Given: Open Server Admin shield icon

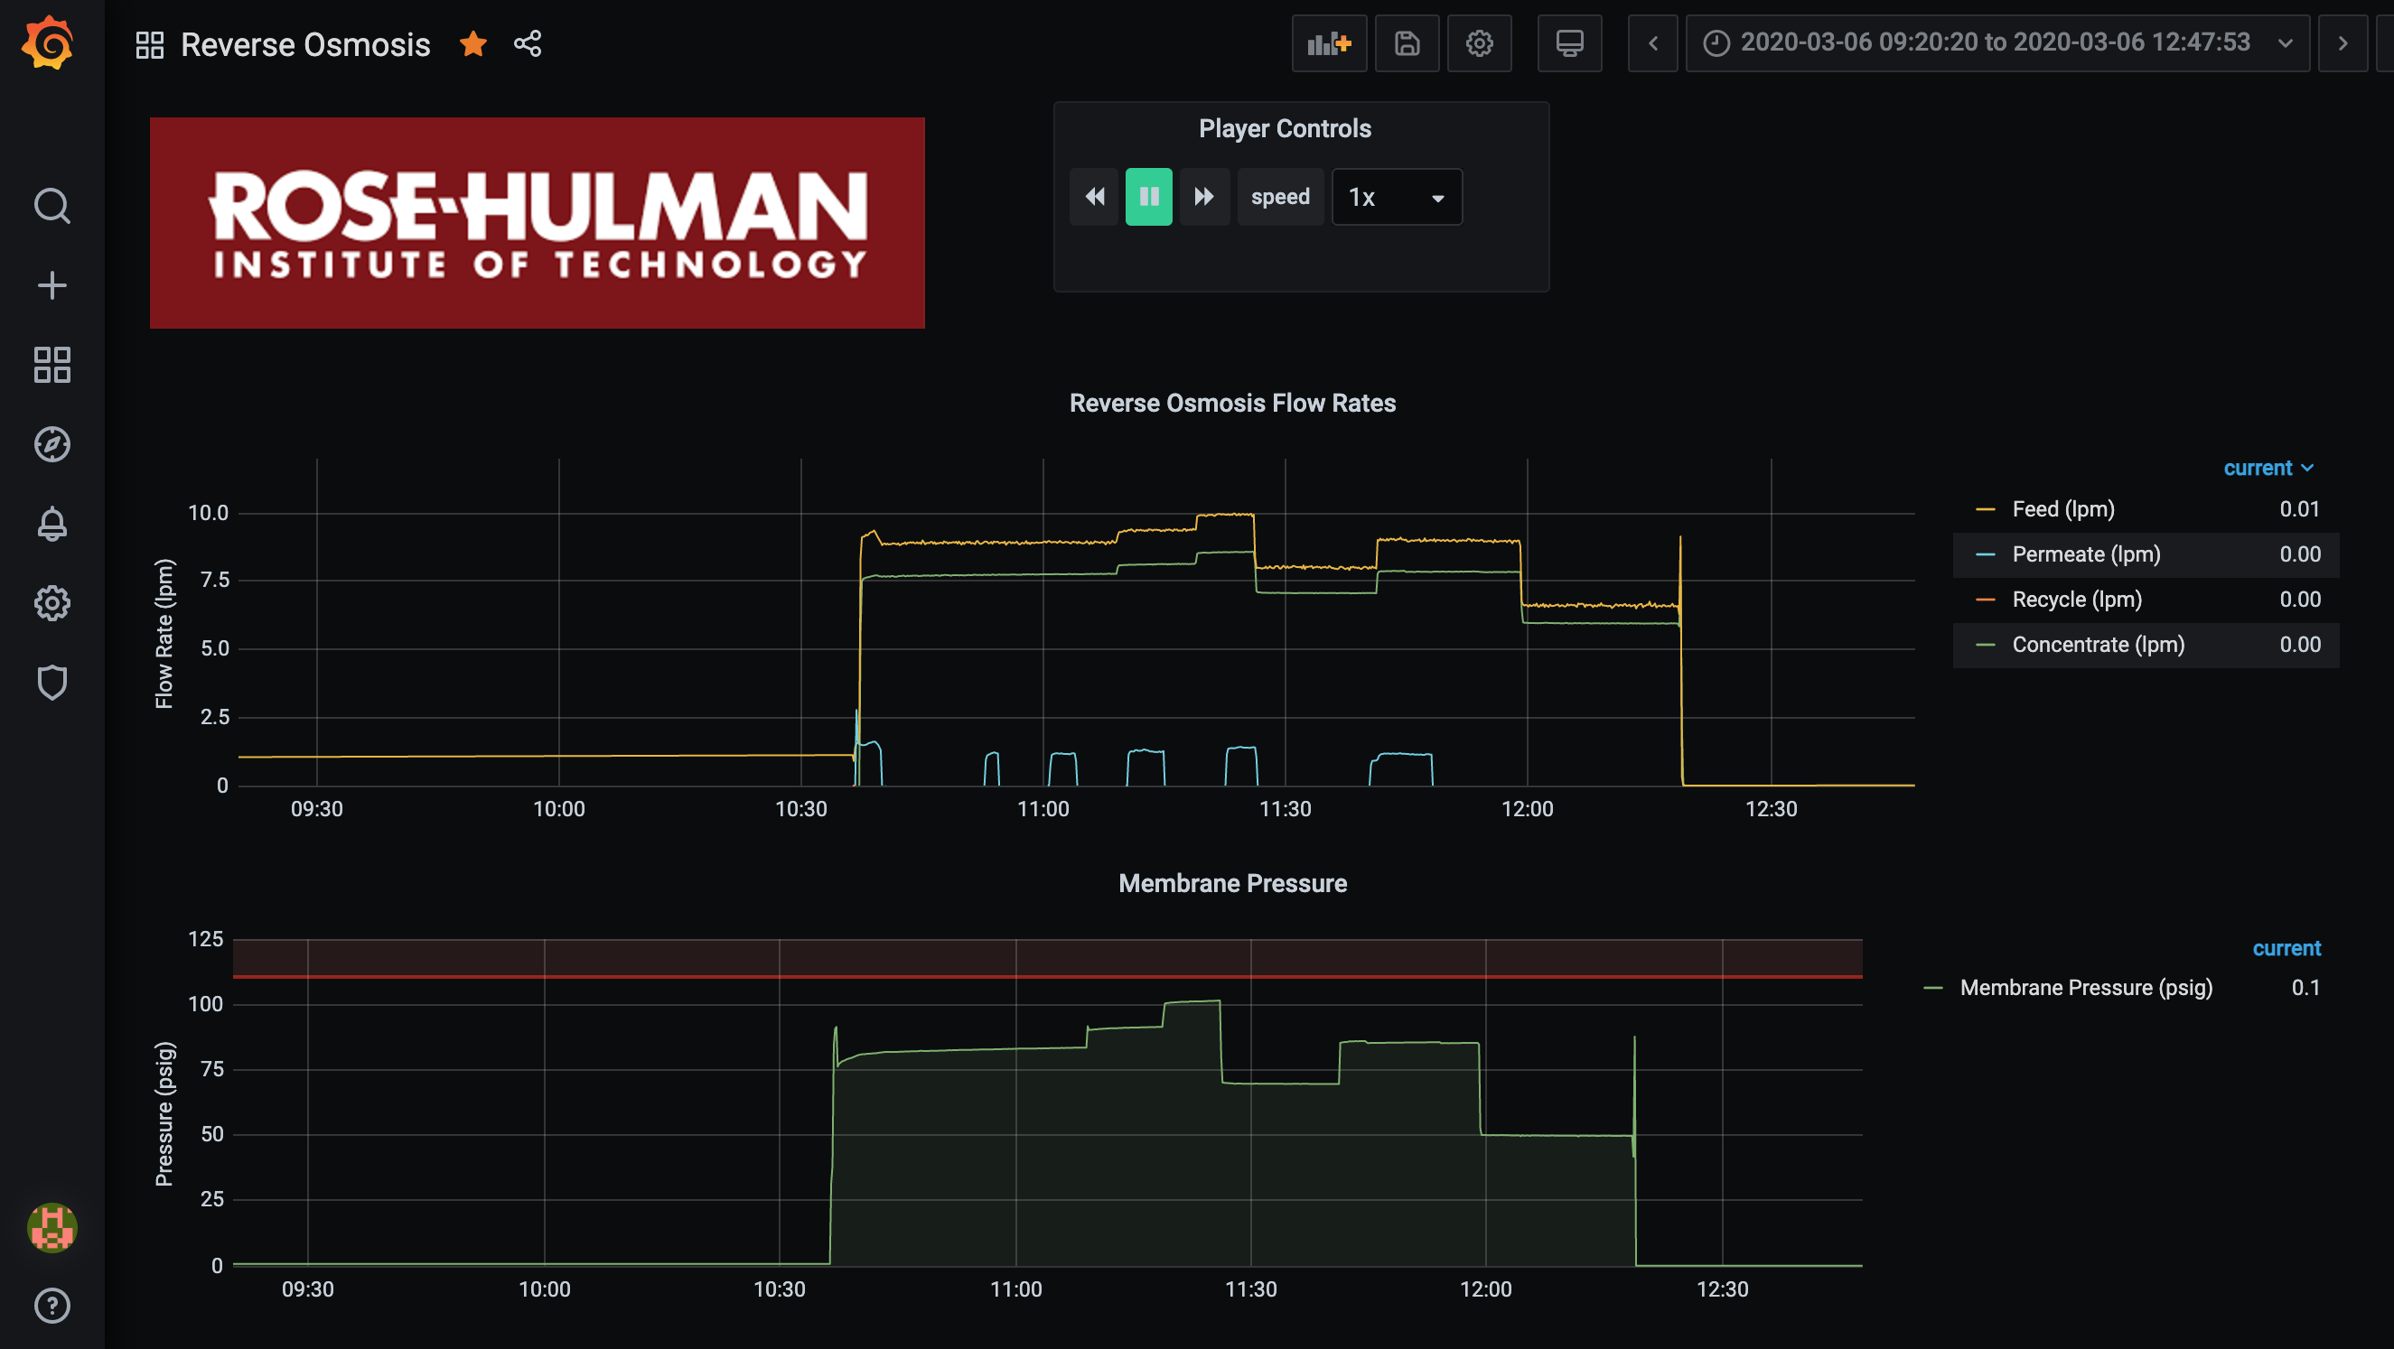Looking at the screenshot, I should 52,683.
